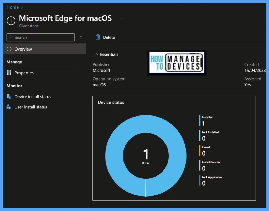Viewport: 269px width, 211px height.
Task: Open User install status
Action: 31,107
